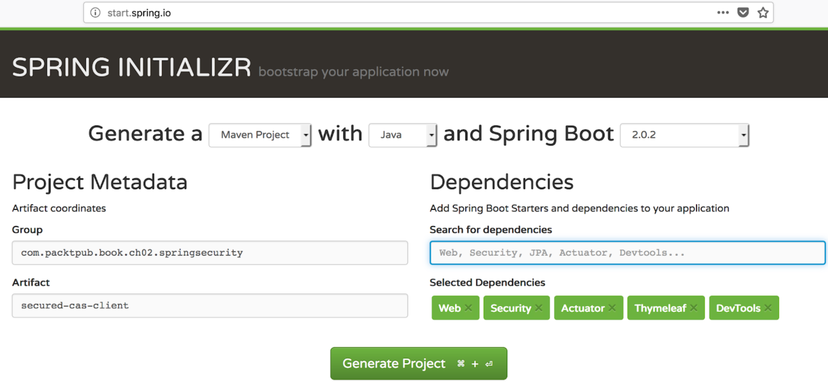Save the page with the Pocket icon
This screenshot has width=828, height=385.
click(743, 12)
